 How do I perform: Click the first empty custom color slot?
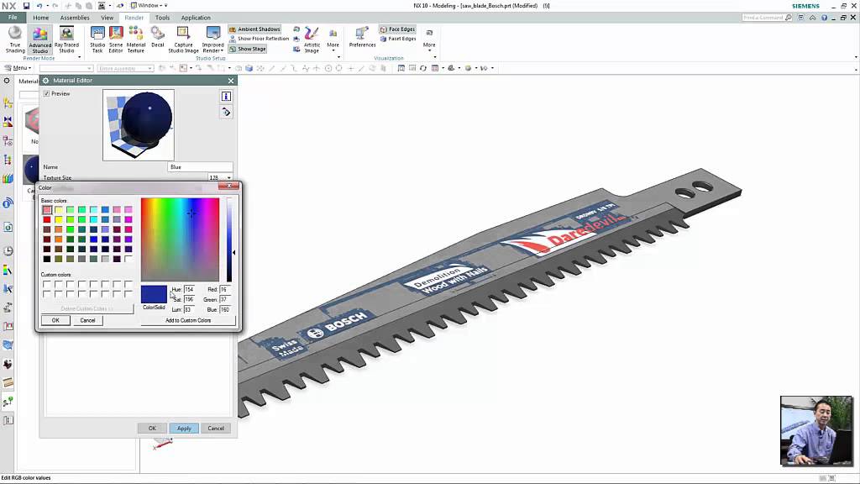(x=47, y=284)
